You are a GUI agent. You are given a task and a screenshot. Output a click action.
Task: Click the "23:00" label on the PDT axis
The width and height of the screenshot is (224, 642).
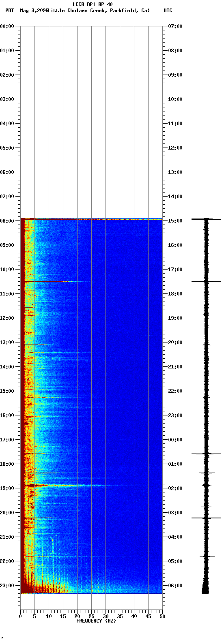[7, 586]
